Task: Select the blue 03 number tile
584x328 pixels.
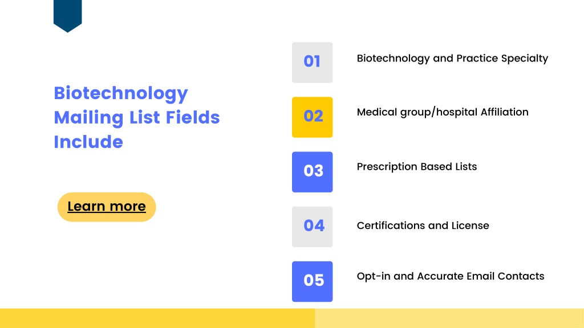Action: click(x=312, y=172)
